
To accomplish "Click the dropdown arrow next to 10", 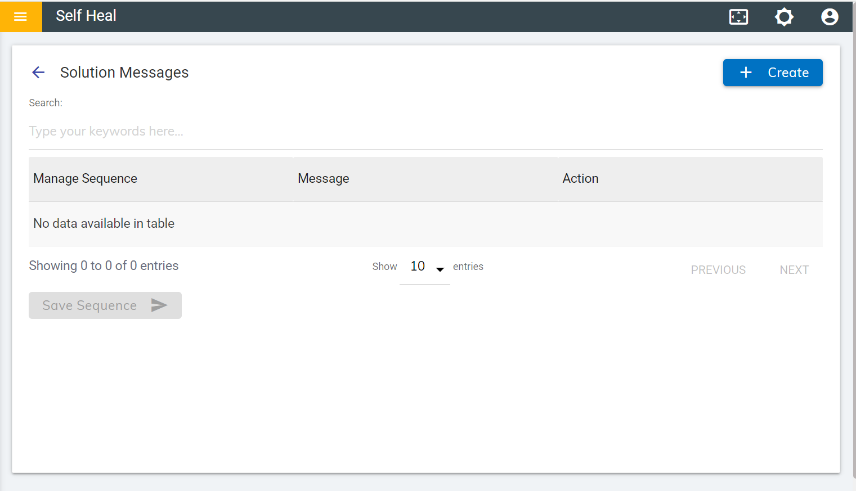I will (440, 269).
